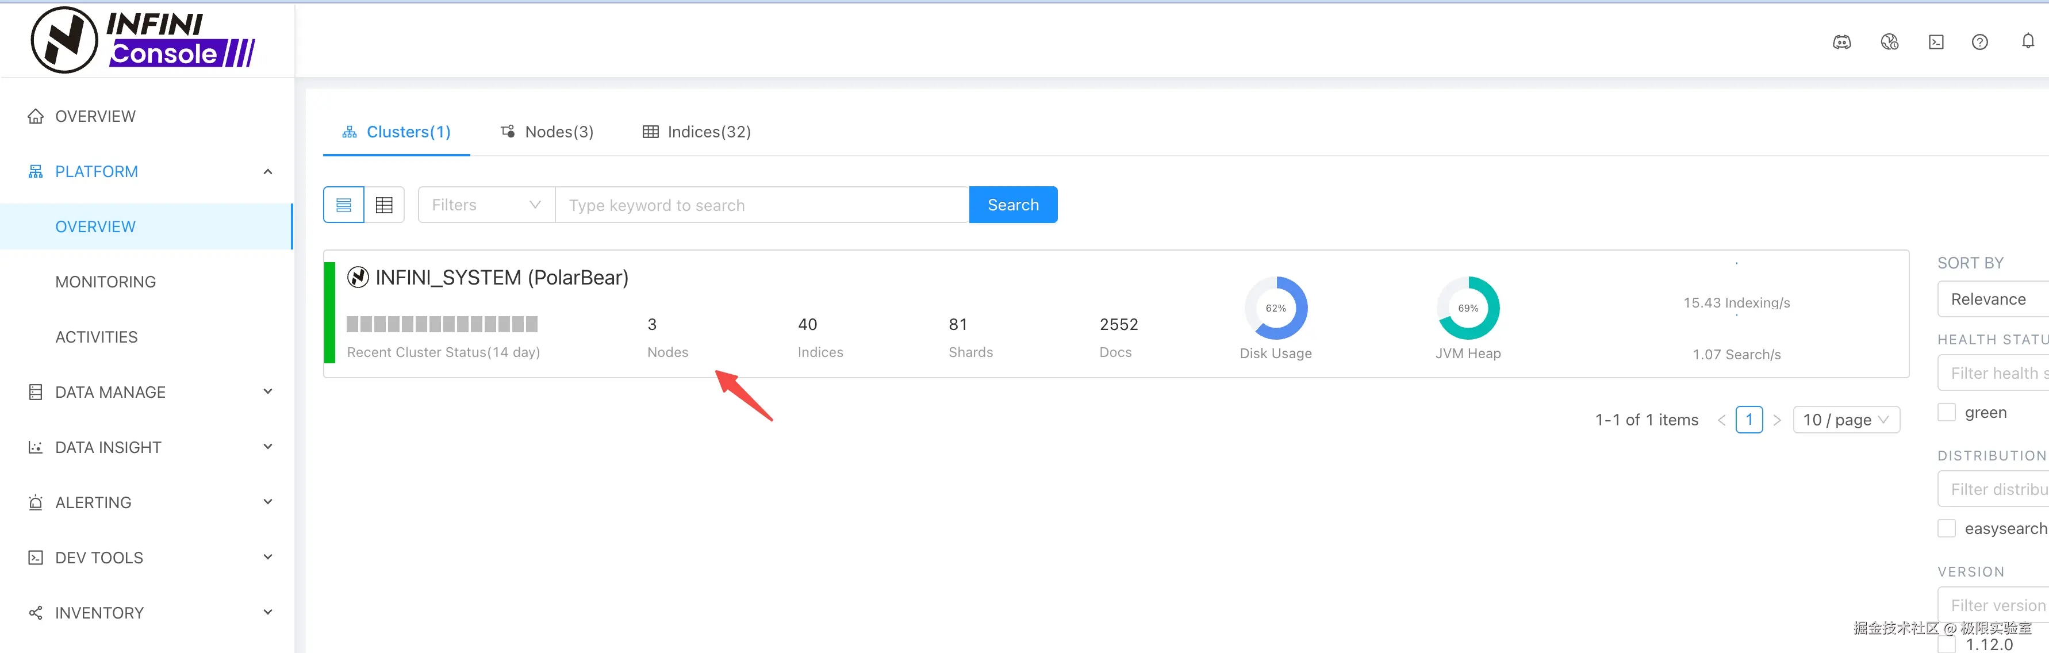Click the Discord icon in header
The width and height of the screenshot is (2049, 653).
point(1841,42)
